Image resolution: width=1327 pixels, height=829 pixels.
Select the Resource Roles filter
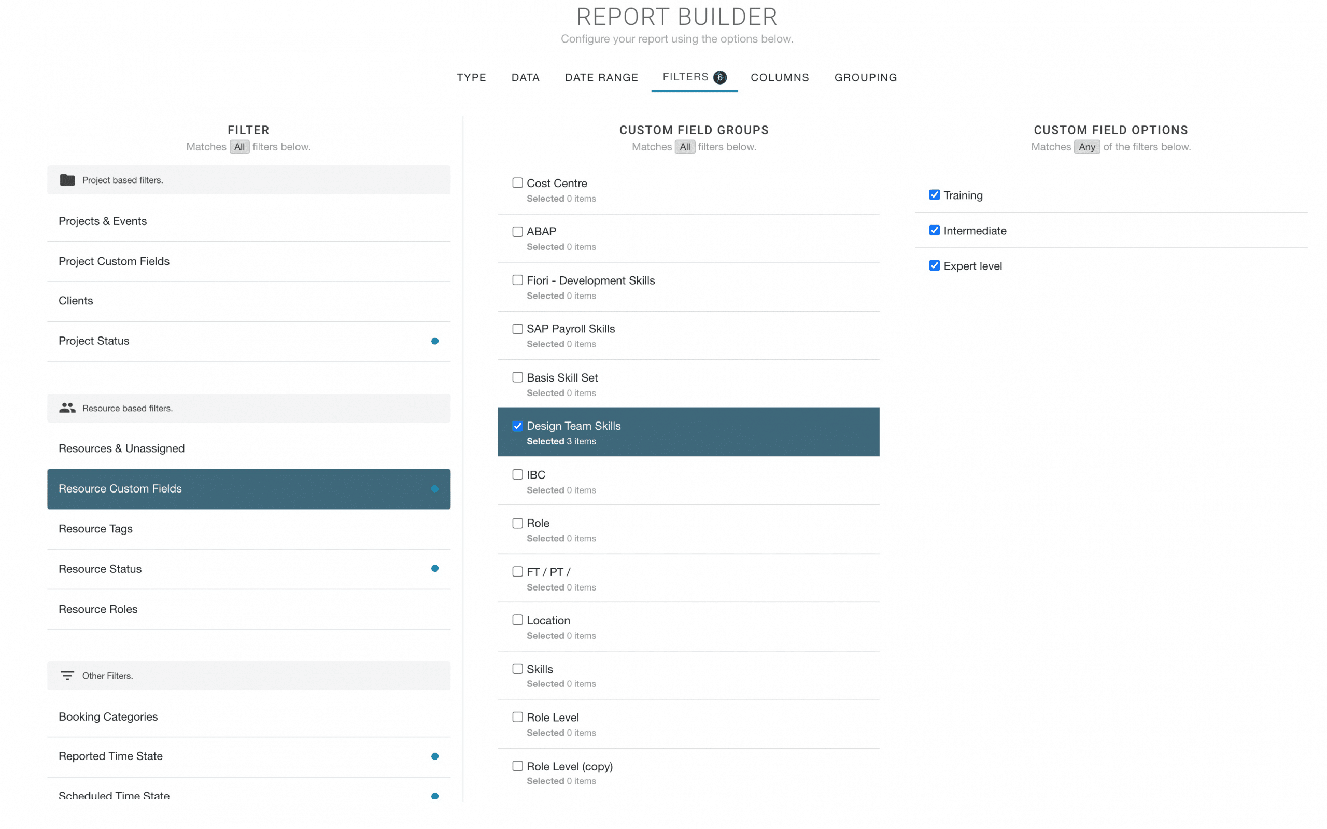(249, 609)
